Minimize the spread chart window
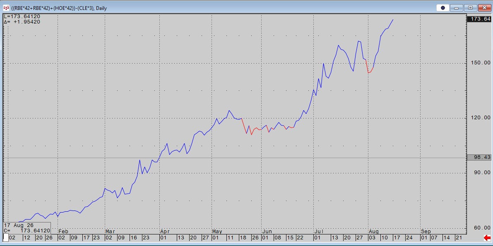Viewport: 493px width, 246px height. click(457, 8)
